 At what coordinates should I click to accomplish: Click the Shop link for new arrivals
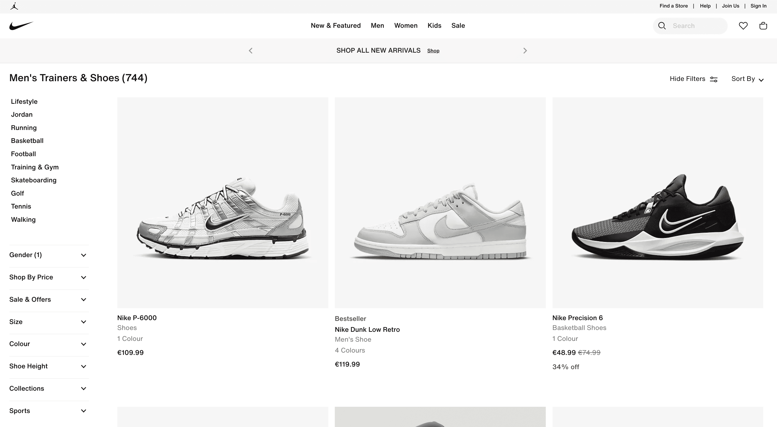(433, 51)
